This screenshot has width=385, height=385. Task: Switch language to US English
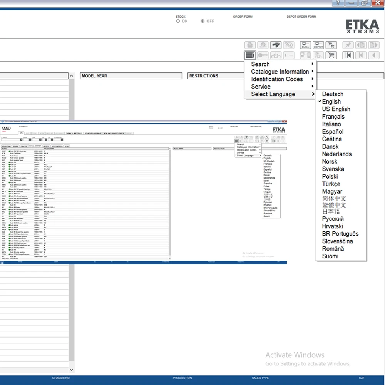coord(336,109)
